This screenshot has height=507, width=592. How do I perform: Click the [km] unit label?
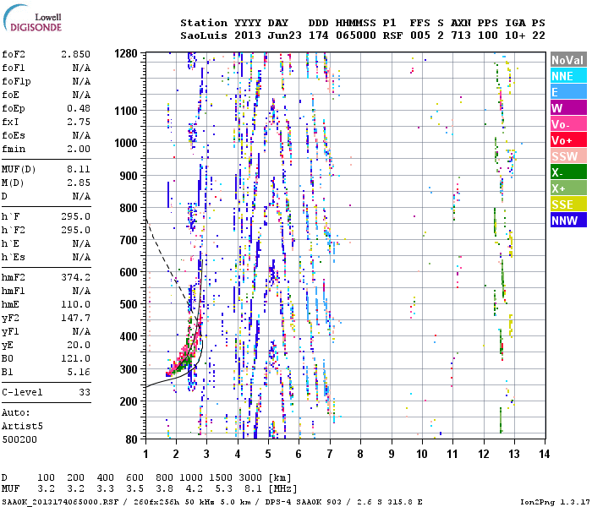280,477
